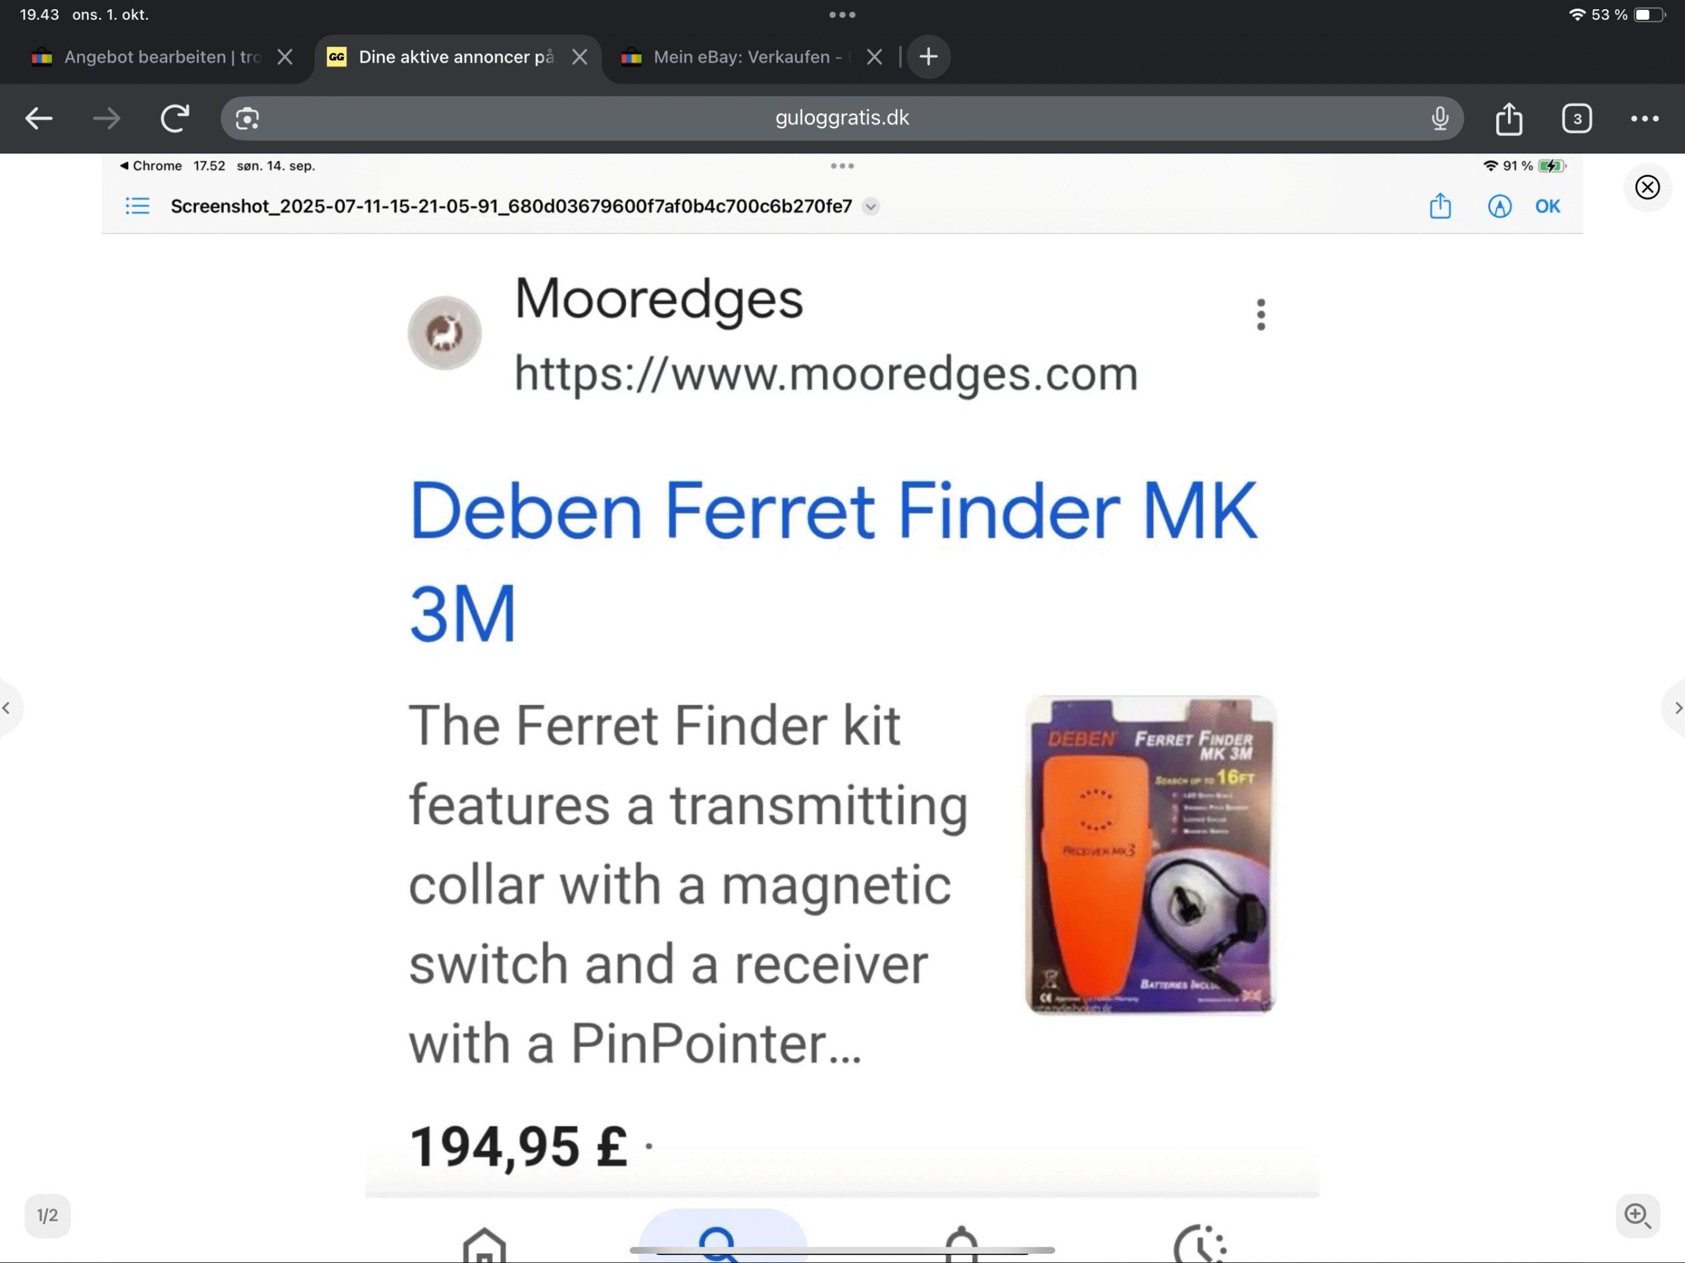Tap the microphone icon in address bar
1685x1263 pixels.
[1439, 118]
